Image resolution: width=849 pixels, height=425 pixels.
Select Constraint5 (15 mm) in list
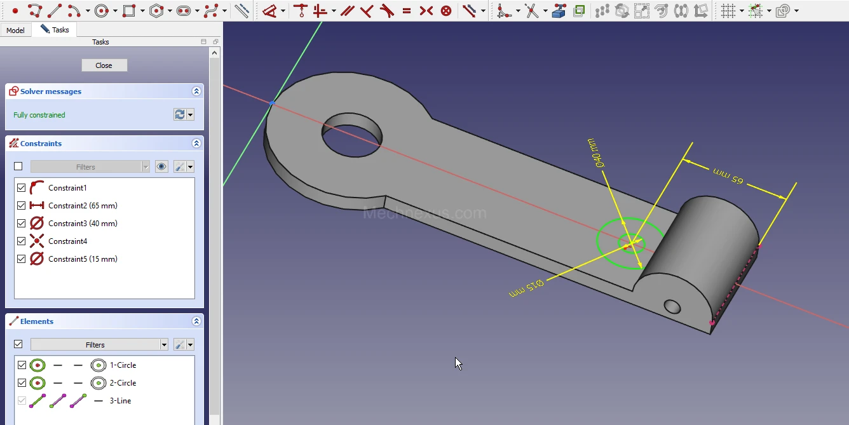click(x=83, y=259)
